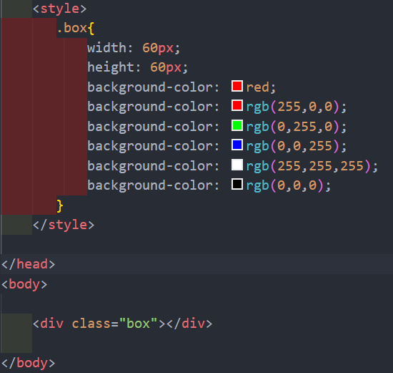Open the blue swatch for rgb(0,0,255)
Viewport: 393px width, 373px height.
point(237,145)
